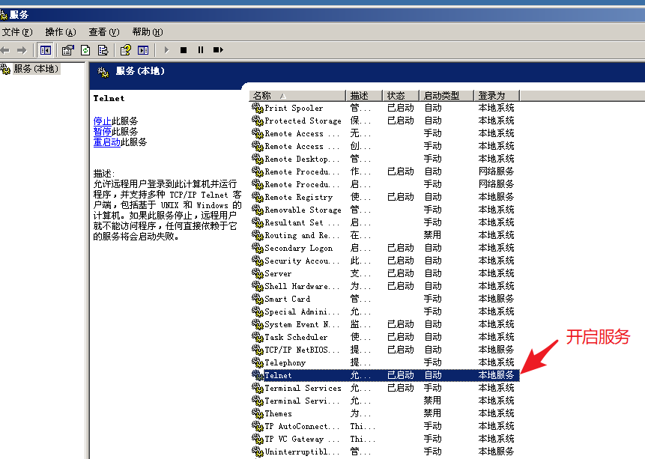Click the Forward arrow in toolbar
Screen dimensions: 645x459
22,50
